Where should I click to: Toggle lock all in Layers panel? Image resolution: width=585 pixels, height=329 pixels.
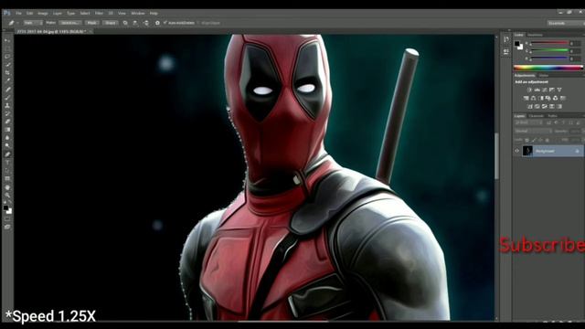(548, 140)
